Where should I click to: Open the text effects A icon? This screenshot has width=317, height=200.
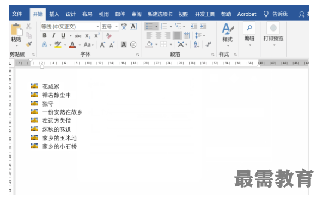point(45,45)
